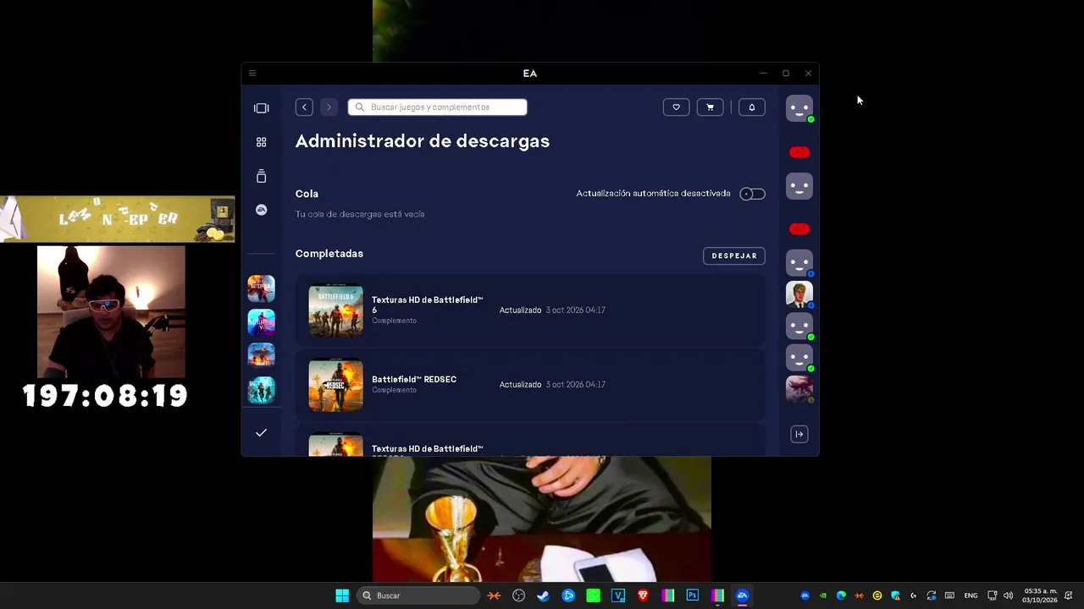Open the EA app hamburger menu
The width and height of the screenshot is (1084, 609).
(x=252, y=74)
